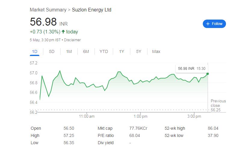Open the Market Summary breadcrumb link
Screen dimensions: 235x152
48,10
